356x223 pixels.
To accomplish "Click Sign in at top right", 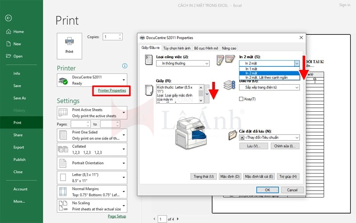I will [x=344, y=5].
